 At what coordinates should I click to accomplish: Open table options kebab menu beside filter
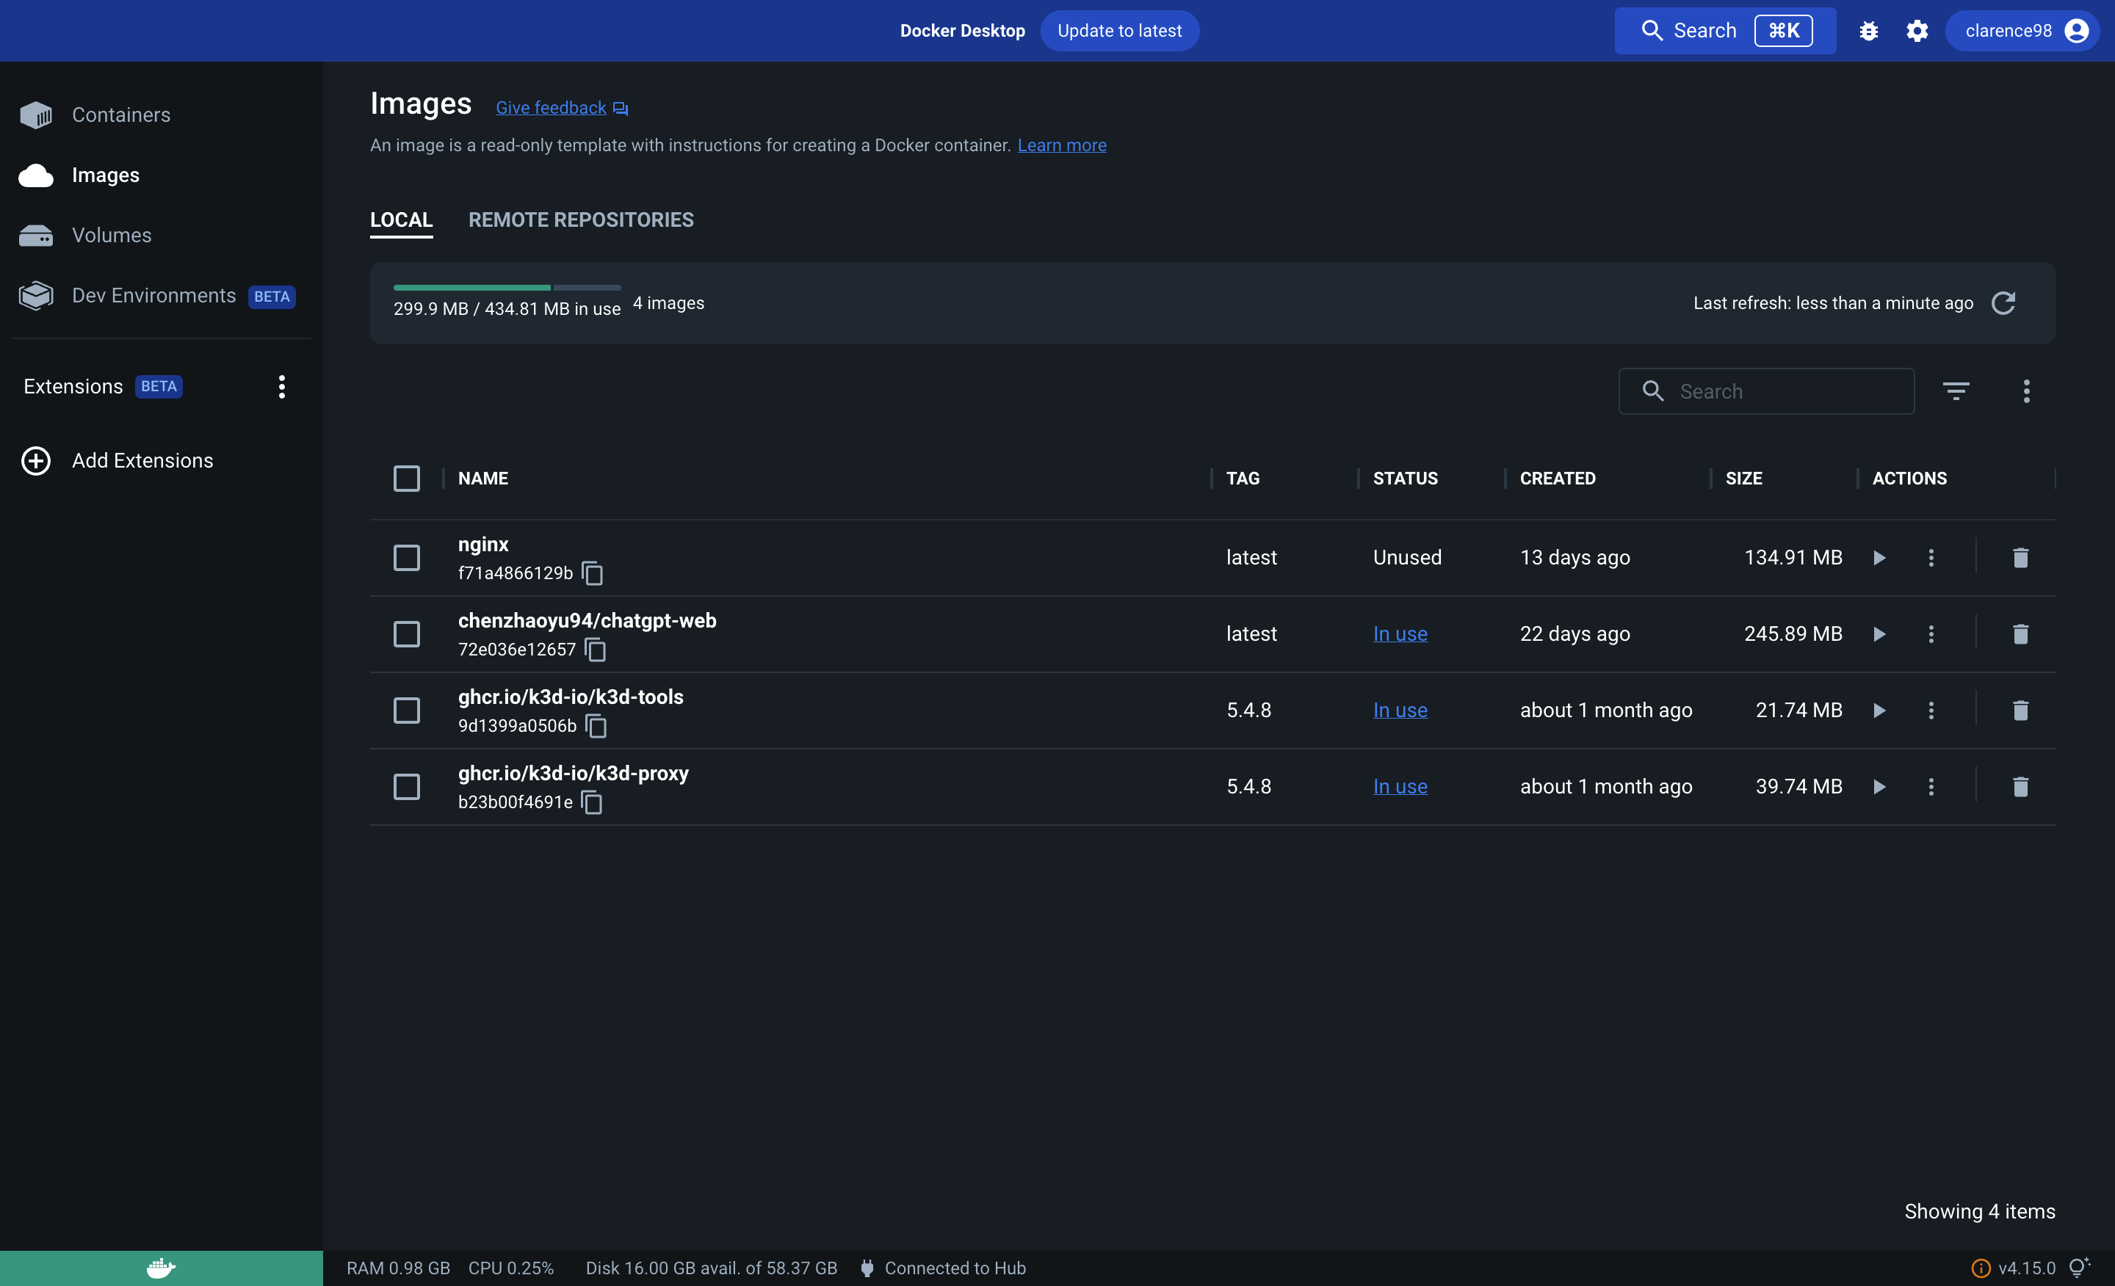pyautogui.click(x=2025, y=391)
